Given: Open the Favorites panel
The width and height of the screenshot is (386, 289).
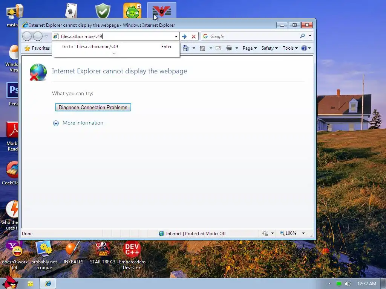Looking at the screenshot, I should (37, 48).
